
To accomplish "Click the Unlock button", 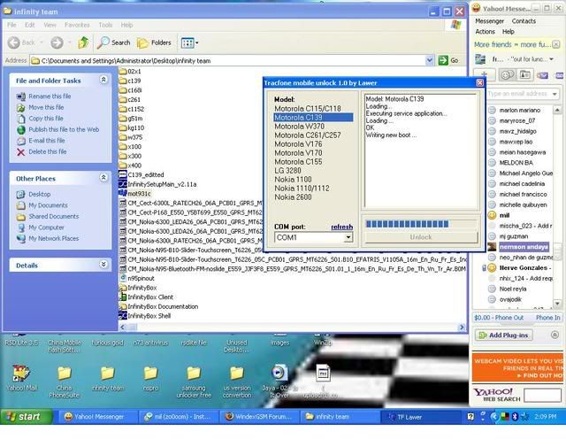I will tap(421, 237).
